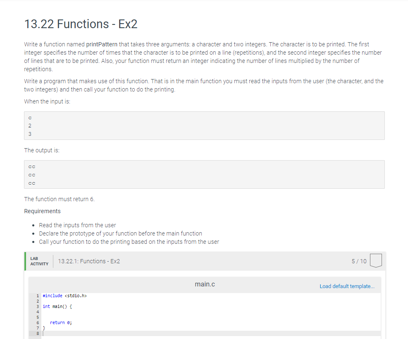Click the input example box showing c 2 3
Screen dimensions: 408x339
click(204, 125)
